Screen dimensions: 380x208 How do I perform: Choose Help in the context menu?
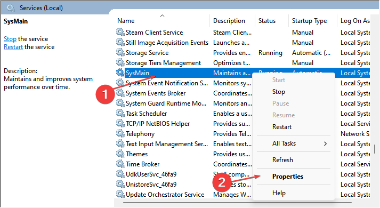279,193
